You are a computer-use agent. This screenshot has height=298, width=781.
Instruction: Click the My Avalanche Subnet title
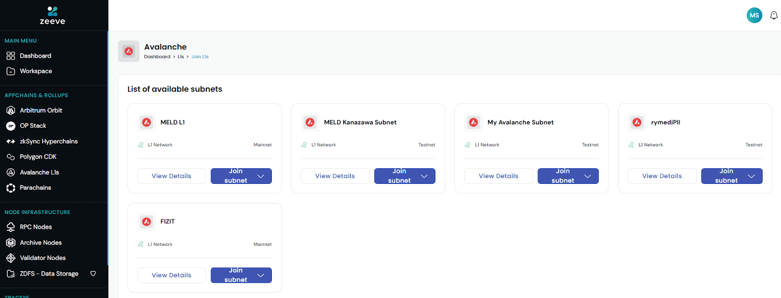coord(520,122)
